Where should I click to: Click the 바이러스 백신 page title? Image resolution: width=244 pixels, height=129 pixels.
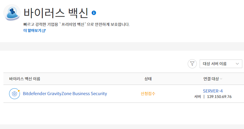(56, 13)
